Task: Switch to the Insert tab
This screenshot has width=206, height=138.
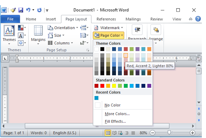Action: point(51,19)
